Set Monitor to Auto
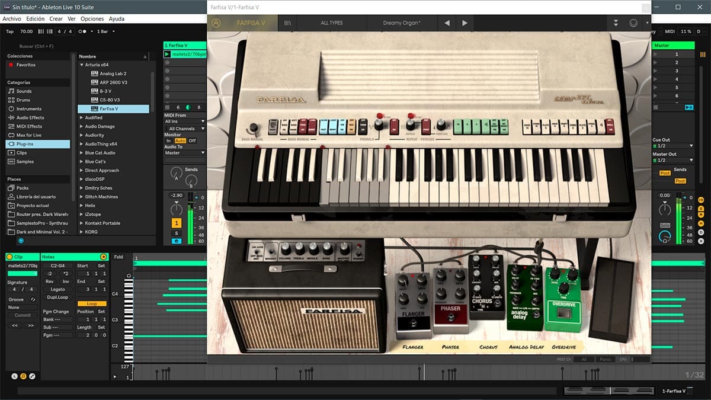711x400 pixels. [x=180, y=141]
